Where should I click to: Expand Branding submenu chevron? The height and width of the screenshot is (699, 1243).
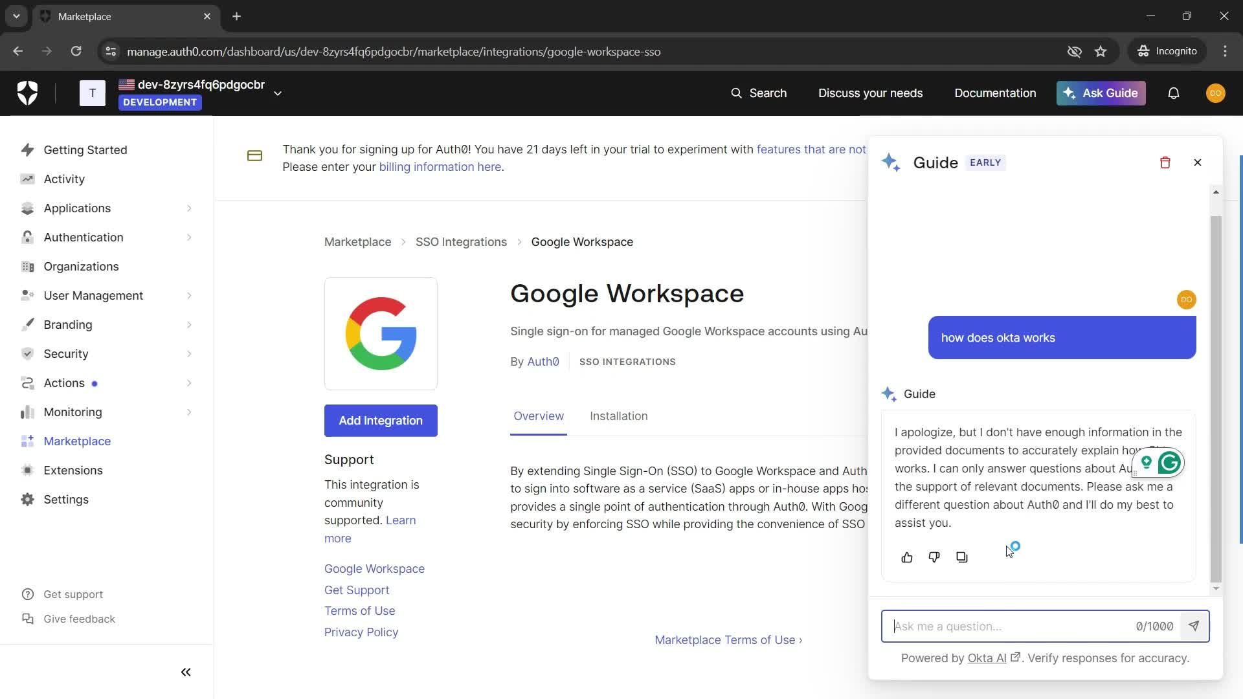tap(189, 325)
